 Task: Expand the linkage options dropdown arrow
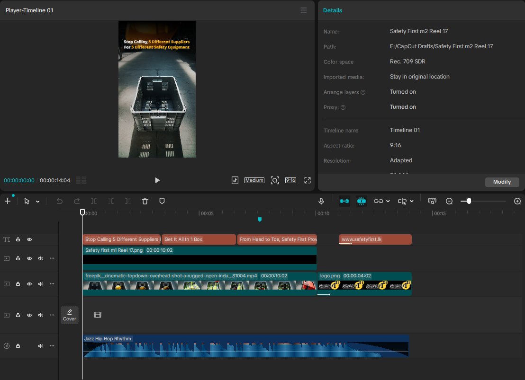coord(388,202)
